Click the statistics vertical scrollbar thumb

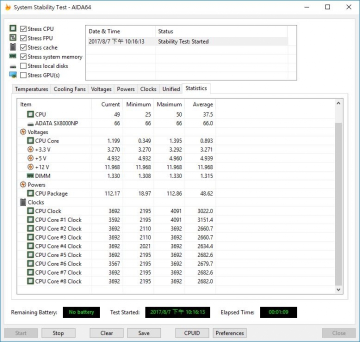point(338,204)
